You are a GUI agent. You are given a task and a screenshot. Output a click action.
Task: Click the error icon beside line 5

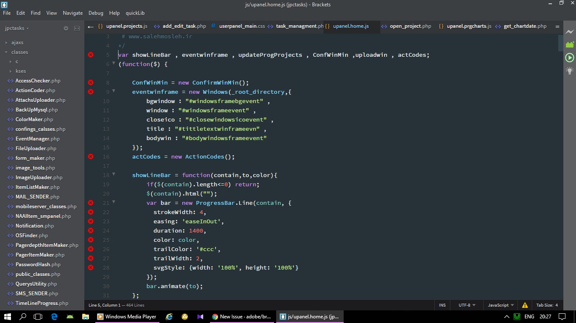(x=90, y=55)
